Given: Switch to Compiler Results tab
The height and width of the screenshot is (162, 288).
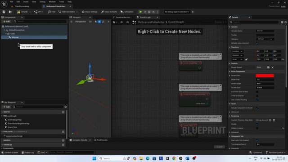Looking at the screenshot, I should pos(80,140).
